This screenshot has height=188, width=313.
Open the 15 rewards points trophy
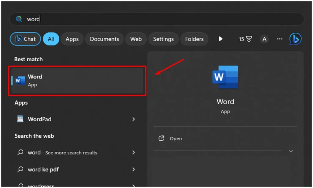(245, 39)
